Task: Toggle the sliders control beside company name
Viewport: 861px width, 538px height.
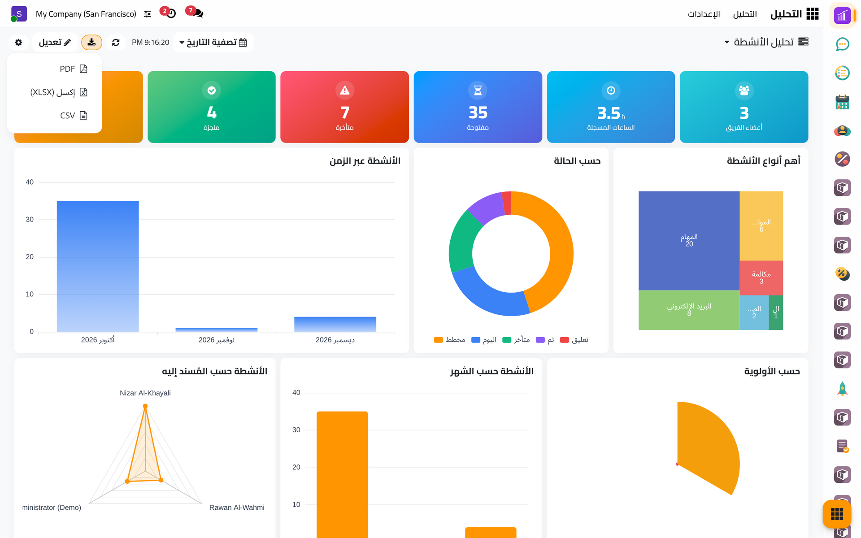Action: (148, 14)
